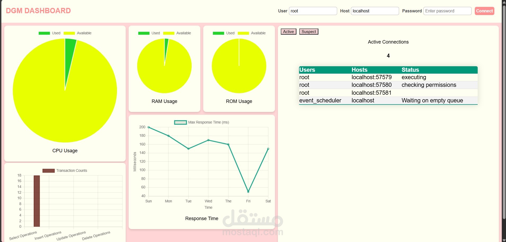Image resolution: width=506 pixels, height=242 pixels.
Task: Click the Host input field containing localhost
Action: pos(375,11)
